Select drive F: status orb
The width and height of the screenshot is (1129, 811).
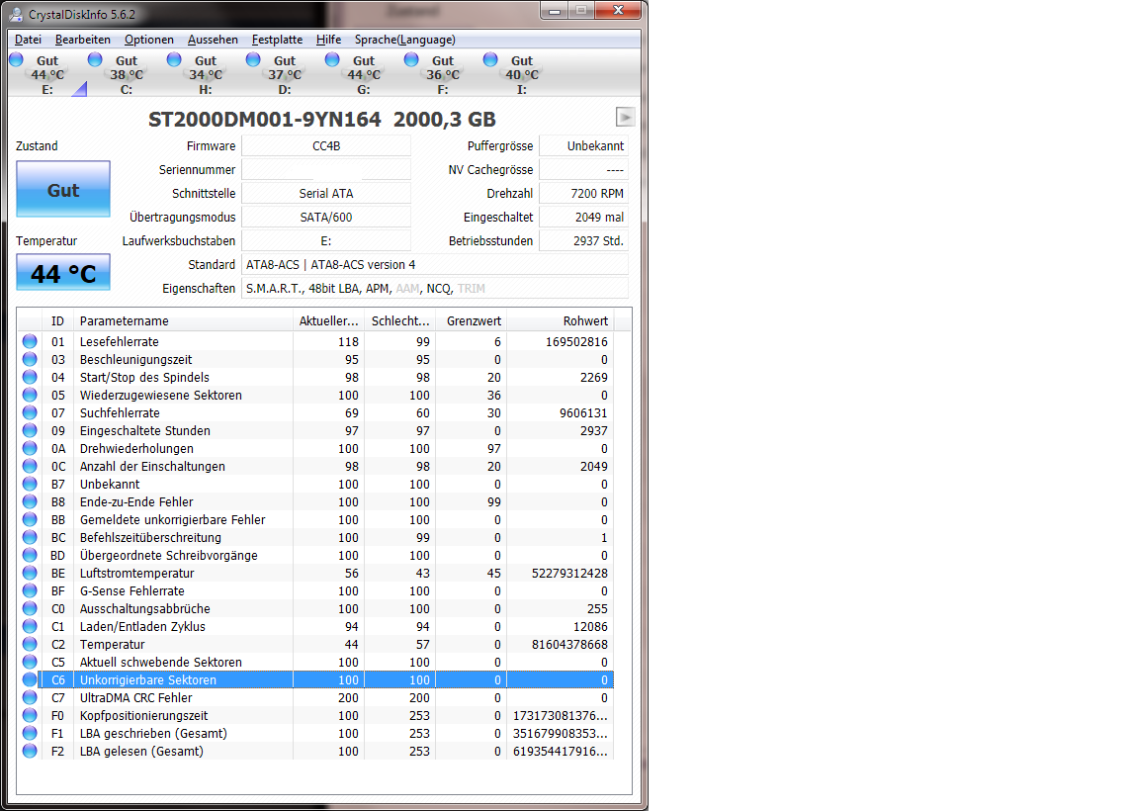coord(412,59)
